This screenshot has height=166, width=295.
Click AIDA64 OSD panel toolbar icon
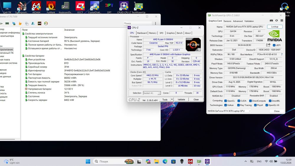coord(39,23)
